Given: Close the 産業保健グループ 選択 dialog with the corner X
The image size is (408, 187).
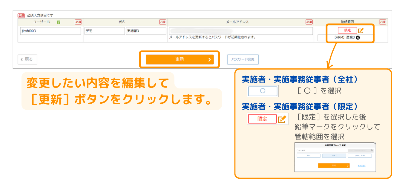Looking at the screenshot, I should pyautogui.click(x=375, y=143).
